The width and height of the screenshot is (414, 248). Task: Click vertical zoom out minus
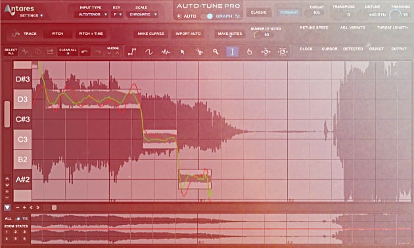(x=7, y=197)
